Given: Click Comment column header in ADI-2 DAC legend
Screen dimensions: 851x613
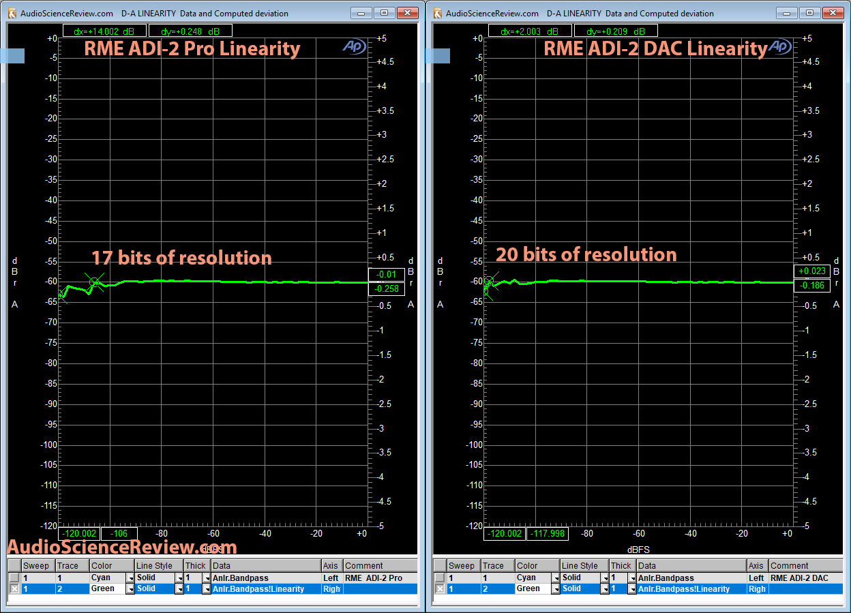Looking at the screenshot, I should coord(806,566).
